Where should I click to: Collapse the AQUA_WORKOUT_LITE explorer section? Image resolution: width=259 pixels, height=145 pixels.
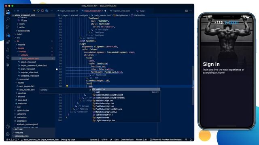pos(25,15)
